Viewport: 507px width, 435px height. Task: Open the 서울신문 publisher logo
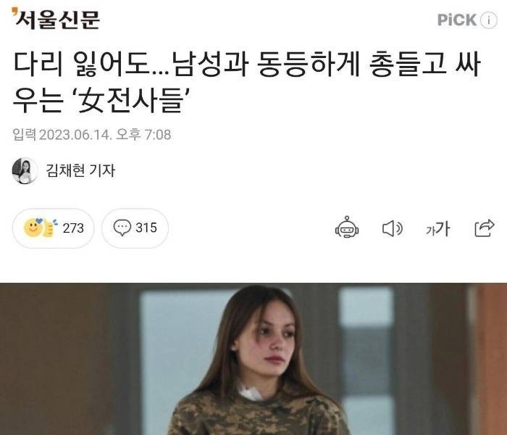(x=56, y=19)
